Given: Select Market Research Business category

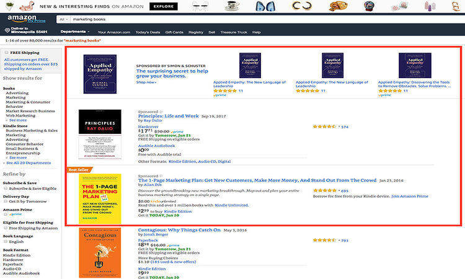Looking at the screenshot, I should tap(30, 111).
